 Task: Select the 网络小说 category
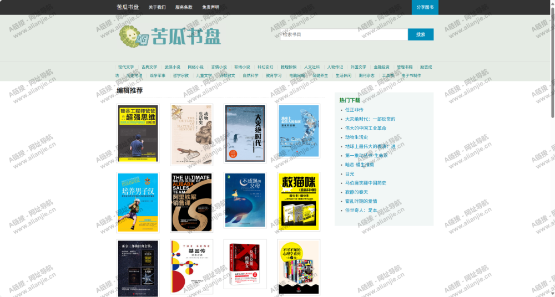click(196, 67)
